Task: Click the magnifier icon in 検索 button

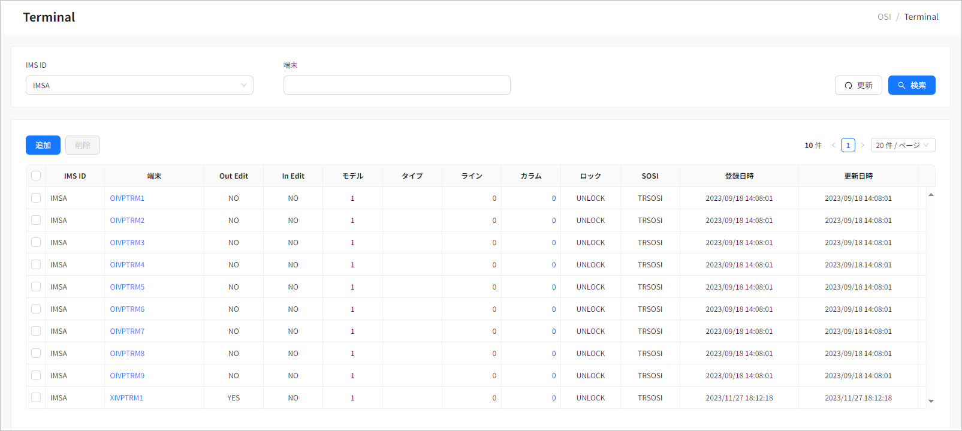Action: [x=901, y=86]
